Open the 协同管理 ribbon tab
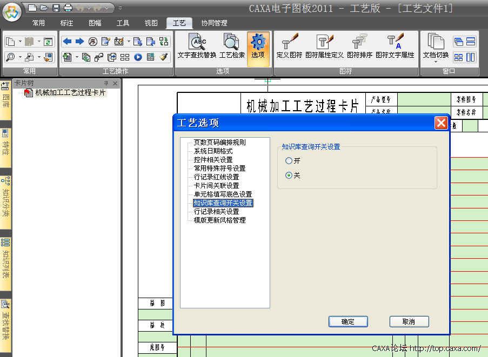Image resolution: width=488 pixels, height=357 pixels. tap(214, 23)
